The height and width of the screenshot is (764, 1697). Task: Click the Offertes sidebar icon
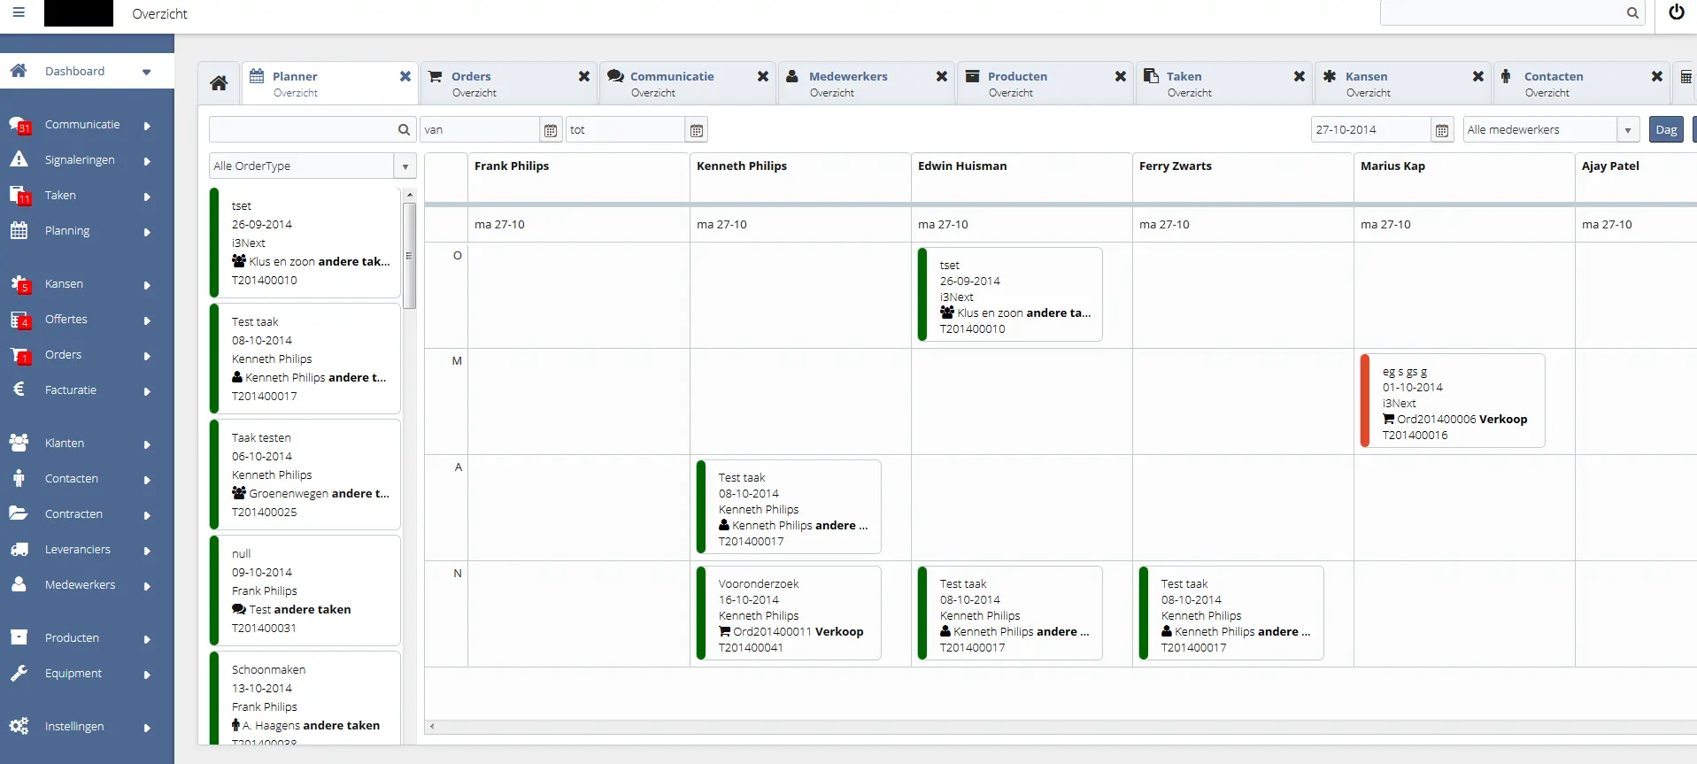pyautogui.click(x=19, y=320)
